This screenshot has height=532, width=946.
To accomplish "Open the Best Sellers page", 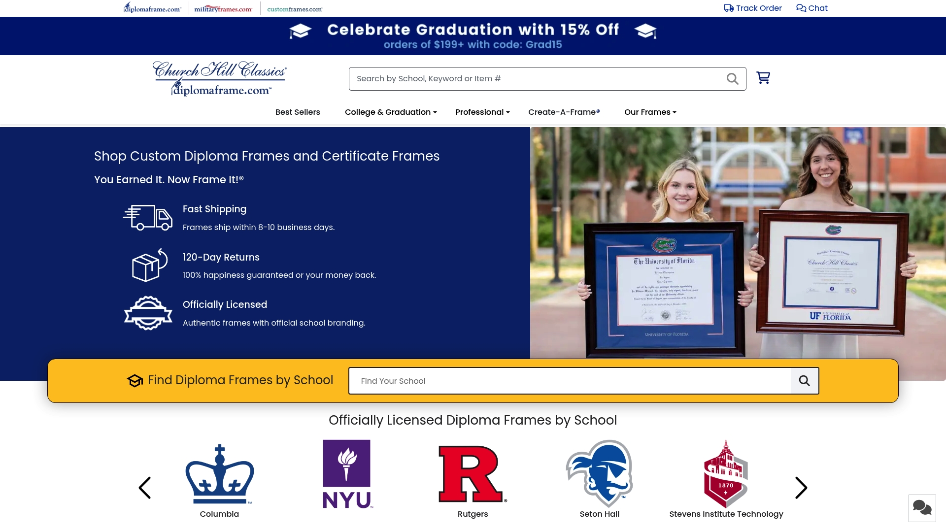I will (x=298, y=112).
